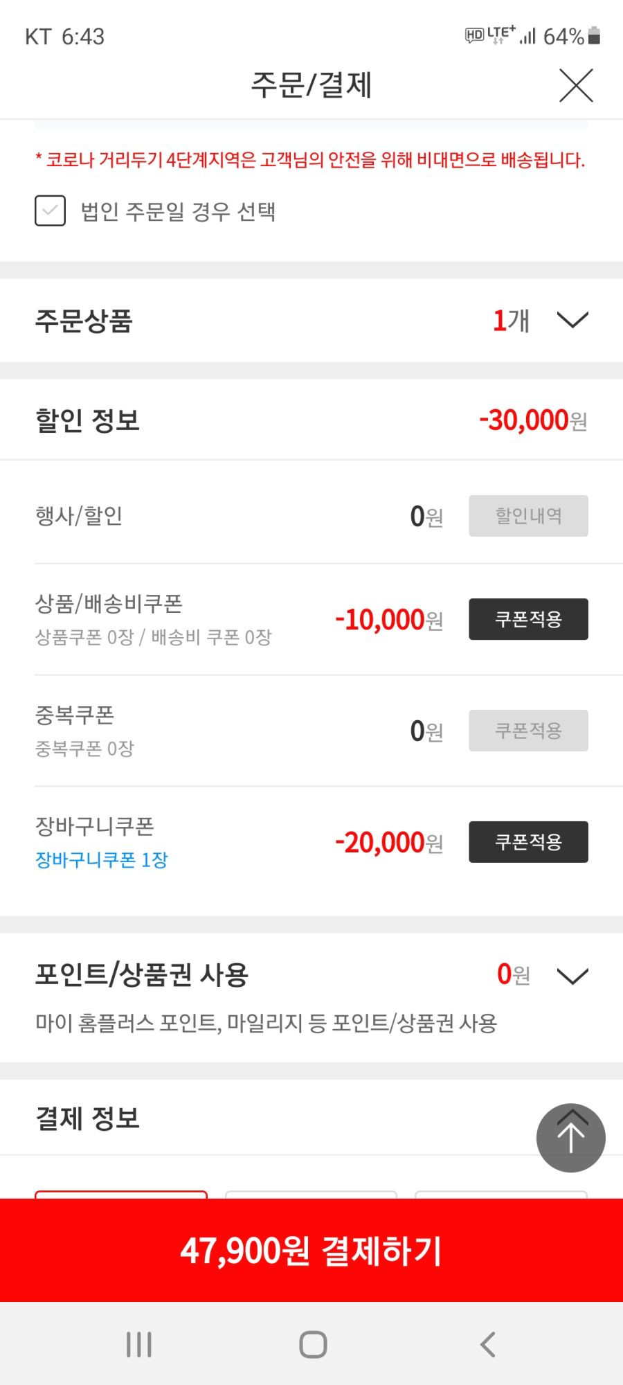Expand the 포인트/상품권 사용 chevron

(572, 976)
